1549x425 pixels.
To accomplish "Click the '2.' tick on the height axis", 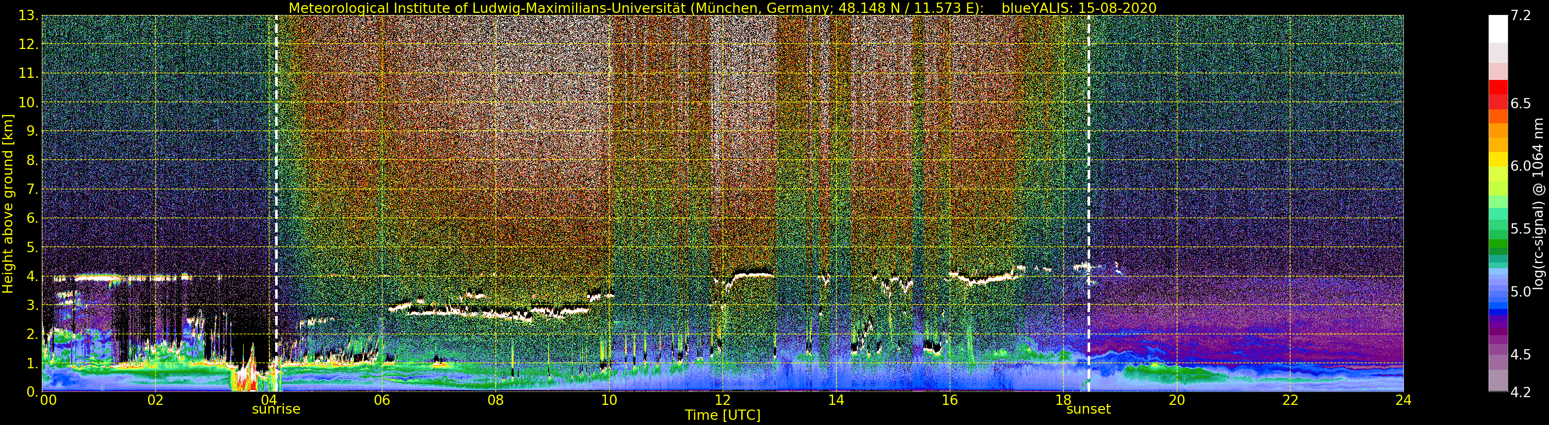I will [33, 334].
